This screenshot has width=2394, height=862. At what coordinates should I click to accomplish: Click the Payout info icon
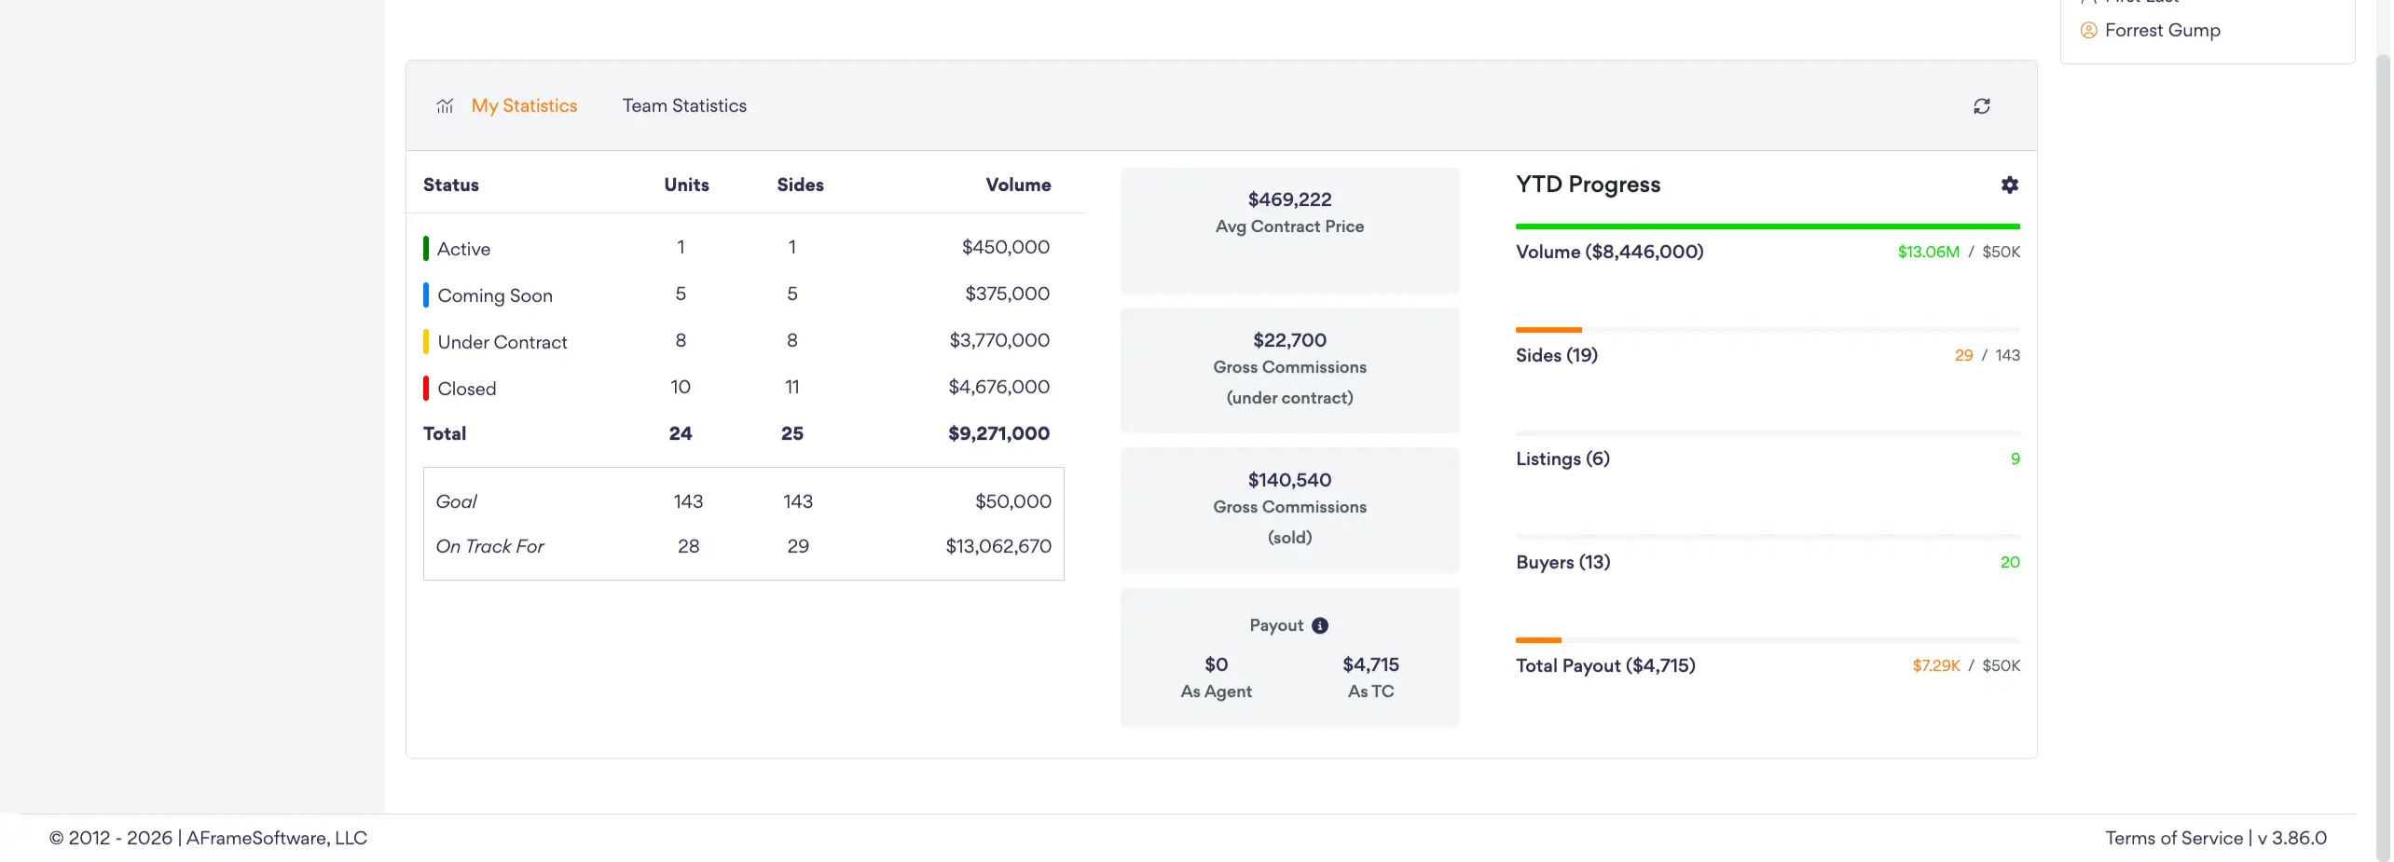[x=1319, y=625]
